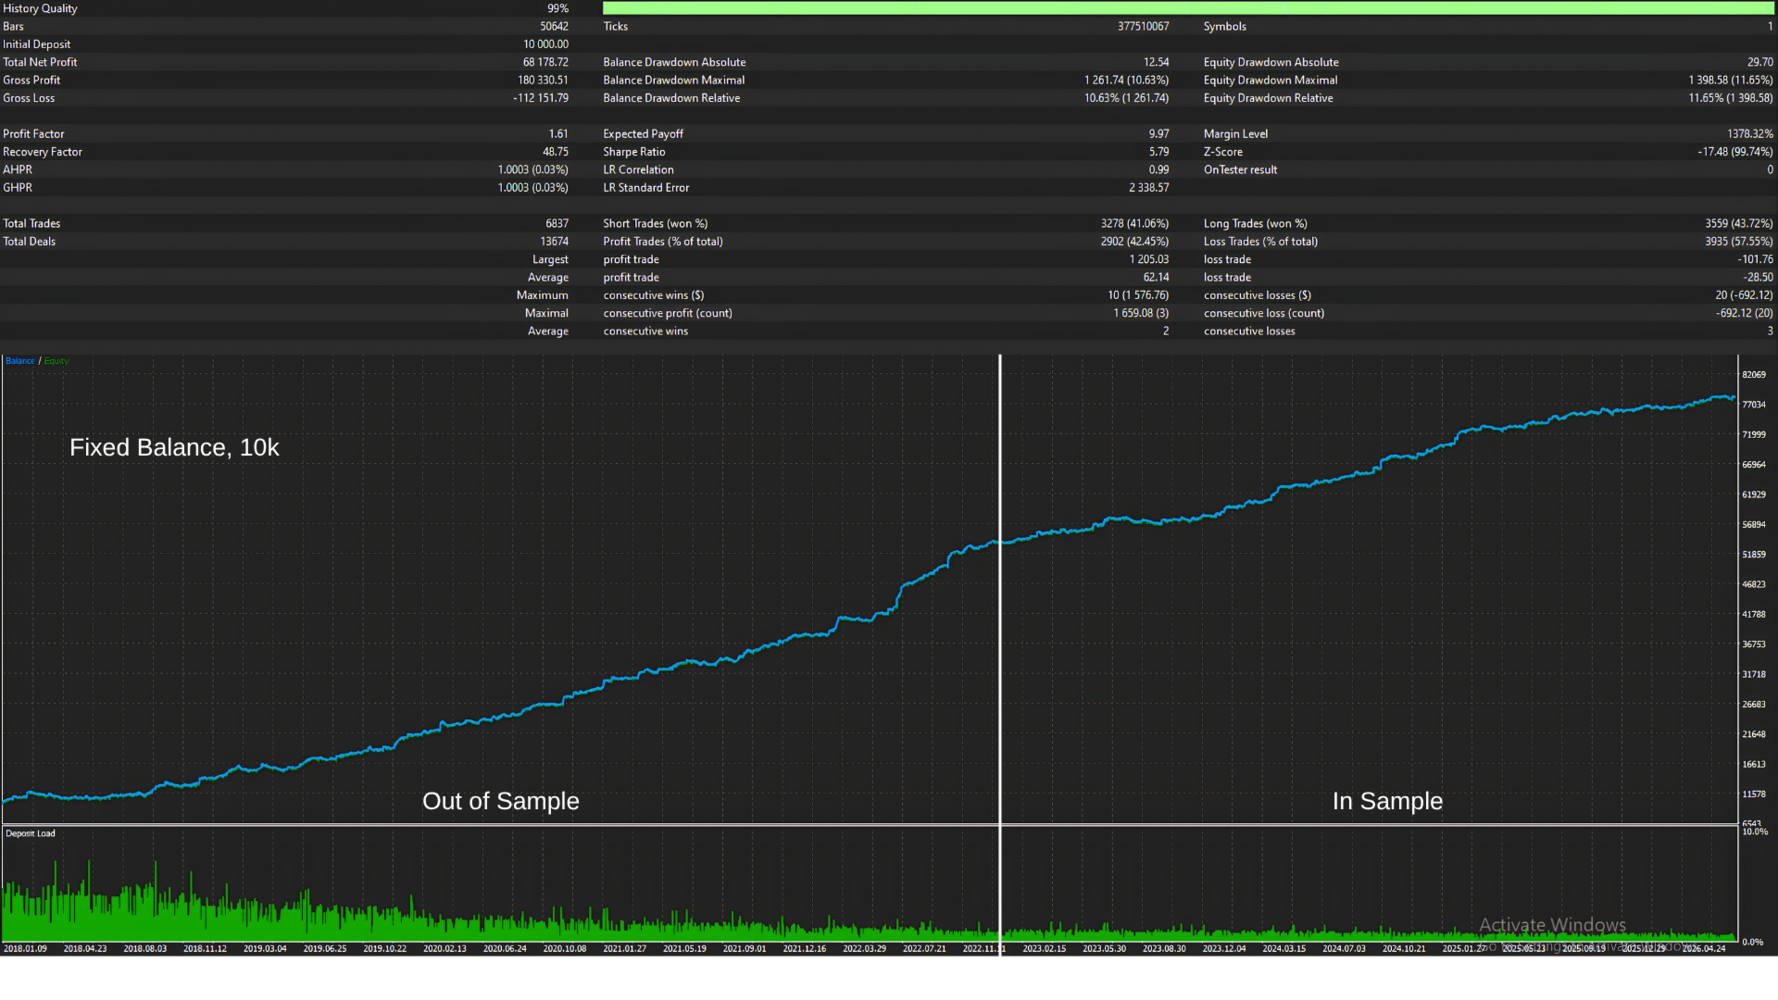Screen dimensions: 1778x1000
Task: Select the Sharpe Ratio label
Action: coord(633,152)
